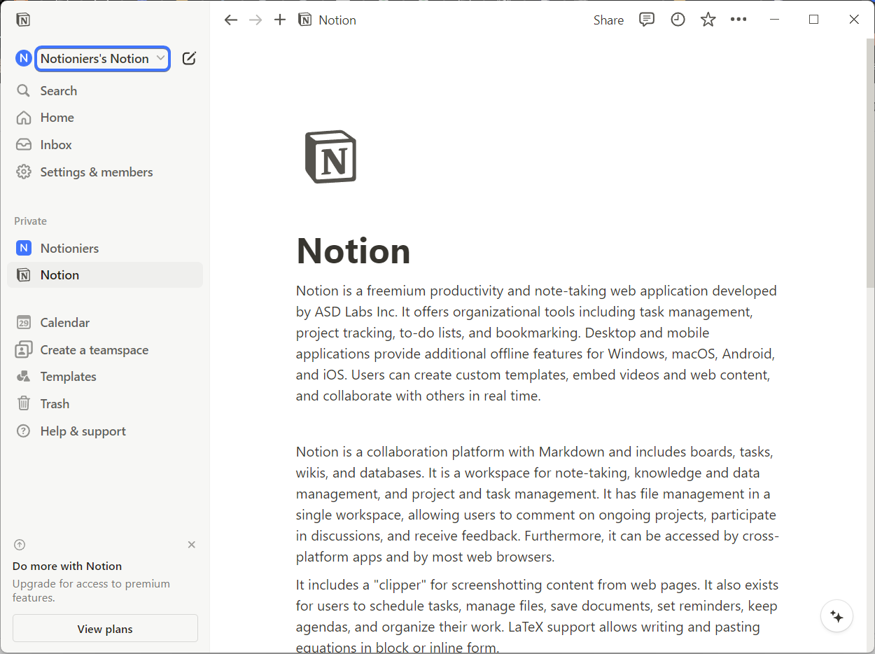Dismiss the Do more with Notion banner
Screen dimensions: 875x654
(x=192, y=545)
